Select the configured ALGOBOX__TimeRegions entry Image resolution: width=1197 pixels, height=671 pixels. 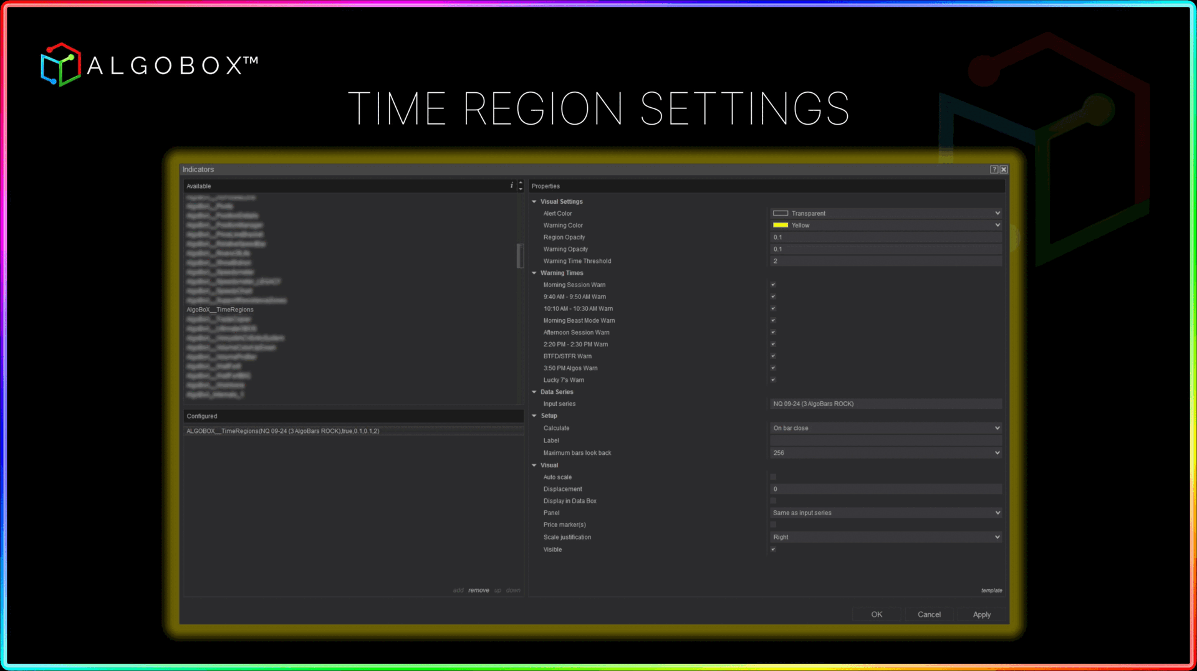click(282, 431)
